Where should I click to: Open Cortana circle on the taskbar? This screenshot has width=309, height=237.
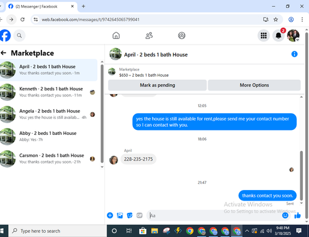[114, 231]
